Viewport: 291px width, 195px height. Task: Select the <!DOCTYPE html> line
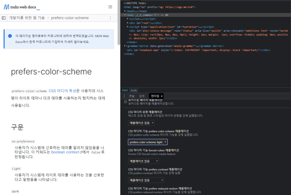[x=135, y=3]
